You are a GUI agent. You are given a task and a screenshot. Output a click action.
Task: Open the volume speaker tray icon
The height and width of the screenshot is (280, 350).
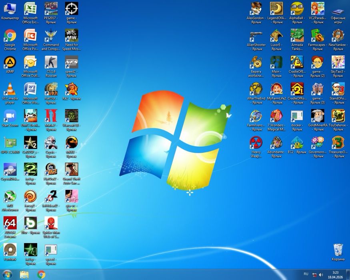pos(321,275)
